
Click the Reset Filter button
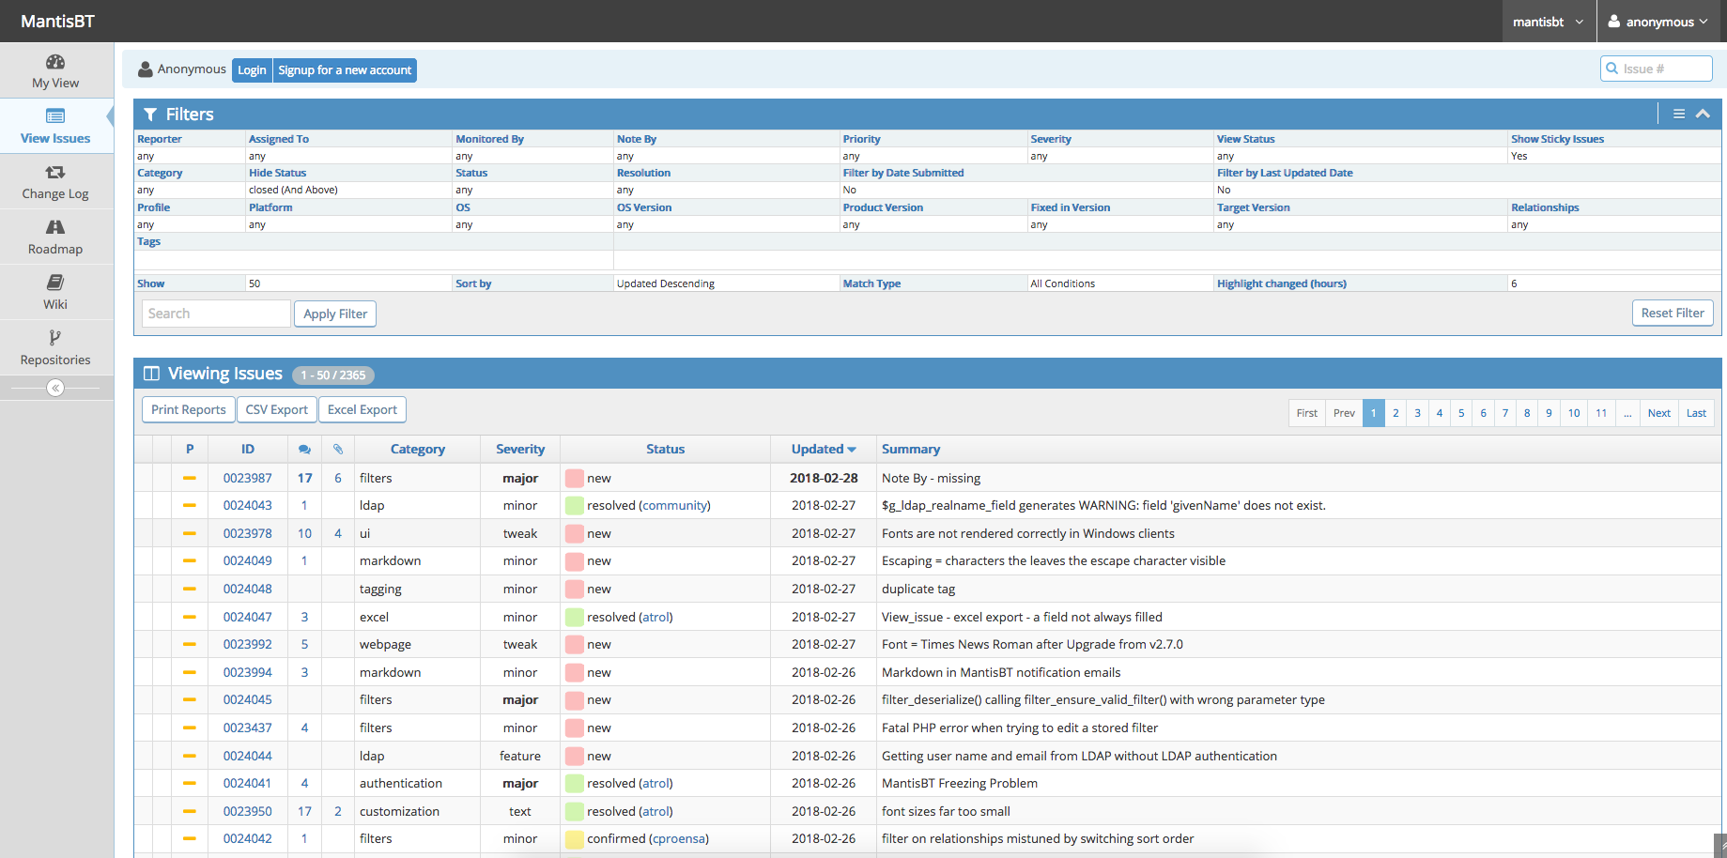tap(1672, 314)
